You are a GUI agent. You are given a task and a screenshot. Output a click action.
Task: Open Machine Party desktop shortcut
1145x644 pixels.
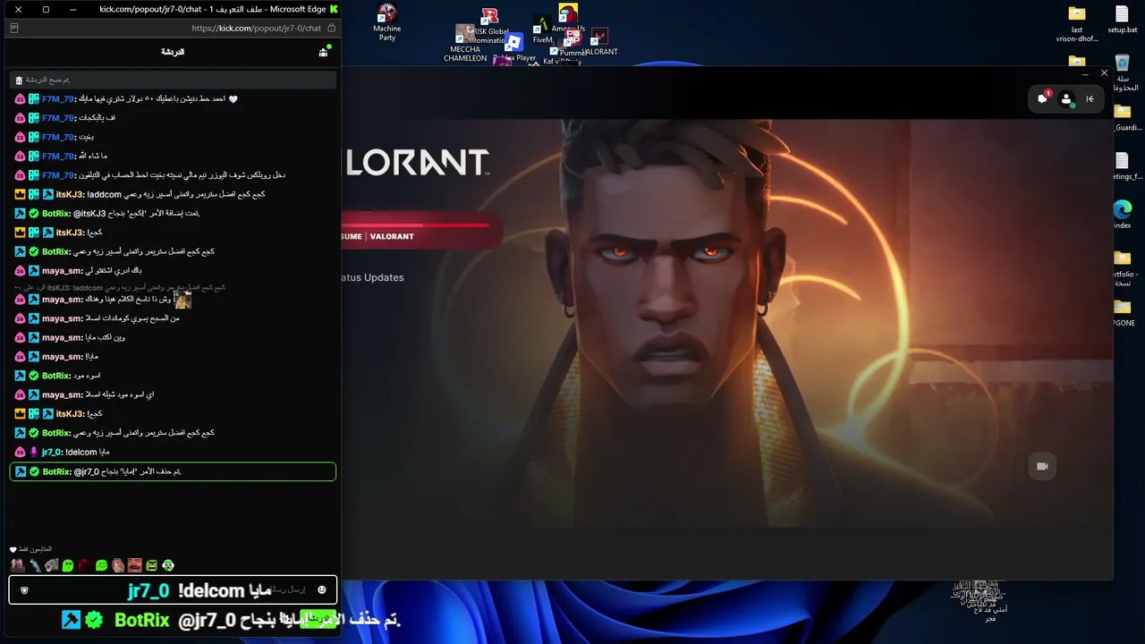click(x=387, y=22)
